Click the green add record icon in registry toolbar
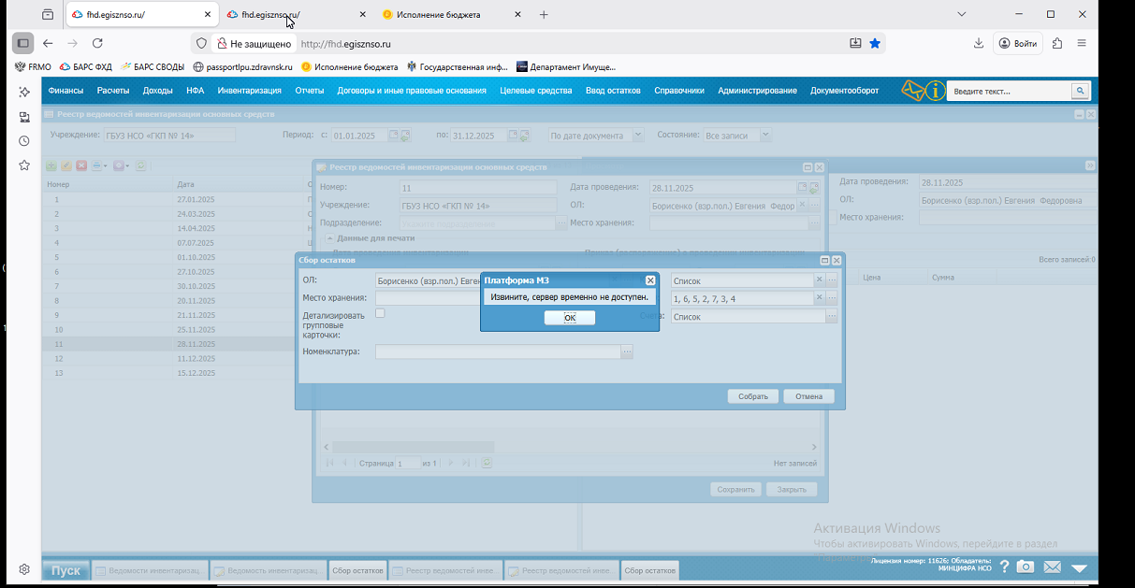Image resolution: width=1135 pixels, height=588 pixels. click(52, 165)
